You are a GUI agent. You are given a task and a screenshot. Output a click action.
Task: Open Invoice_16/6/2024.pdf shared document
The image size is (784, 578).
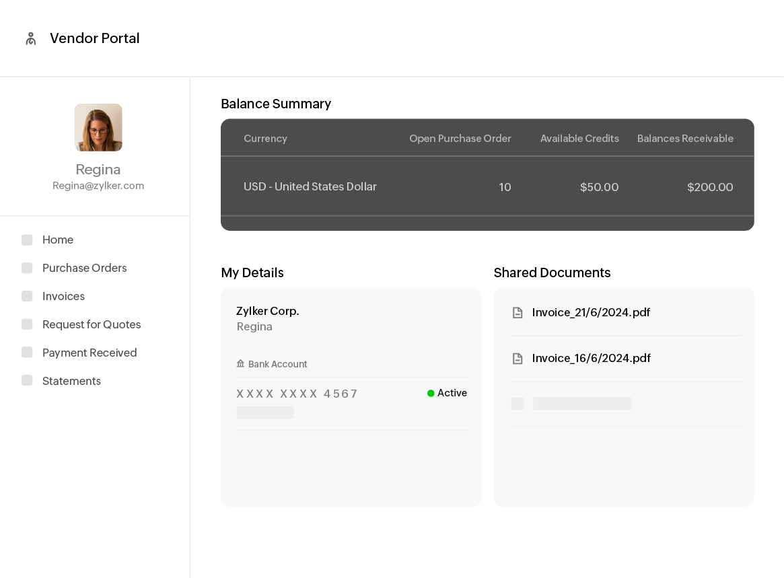tap(591, 358)
